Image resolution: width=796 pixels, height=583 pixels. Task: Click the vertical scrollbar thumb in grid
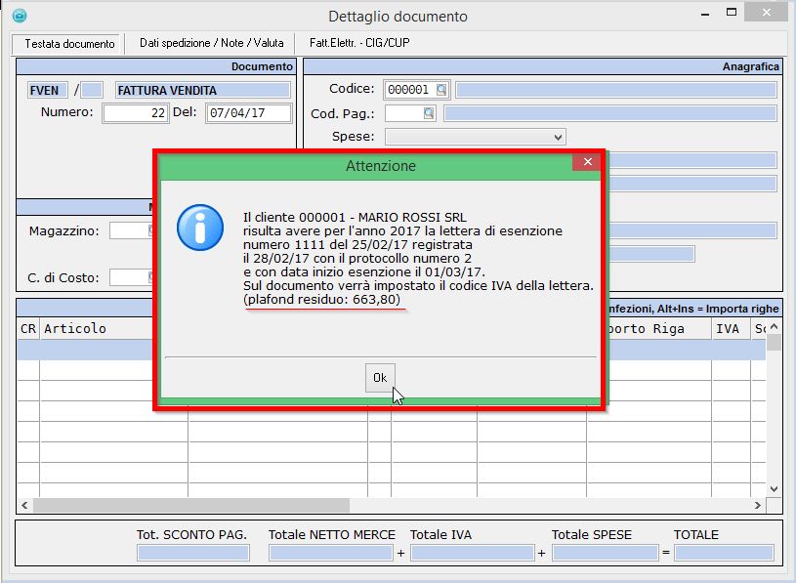(774, 343)
